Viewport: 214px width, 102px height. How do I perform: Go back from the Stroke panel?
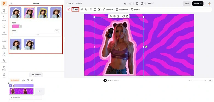tap(12, 4)
